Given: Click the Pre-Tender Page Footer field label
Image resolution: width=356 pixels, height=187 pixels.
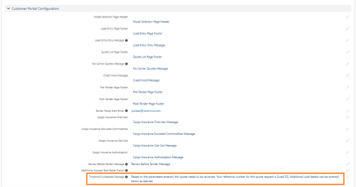Looking at the screenshot, I should coord(114,87).
